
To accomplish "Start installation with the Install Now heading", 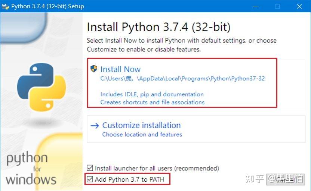I will click(120, 69).
